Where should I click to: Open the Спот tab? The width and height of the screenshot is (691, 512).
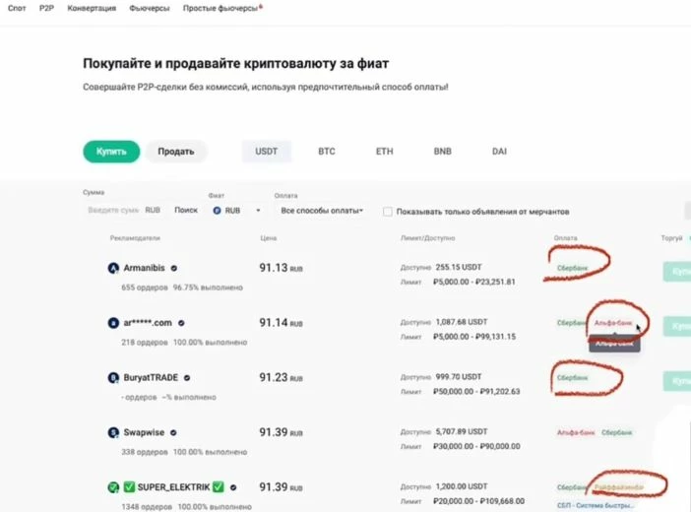pos(17,8)
